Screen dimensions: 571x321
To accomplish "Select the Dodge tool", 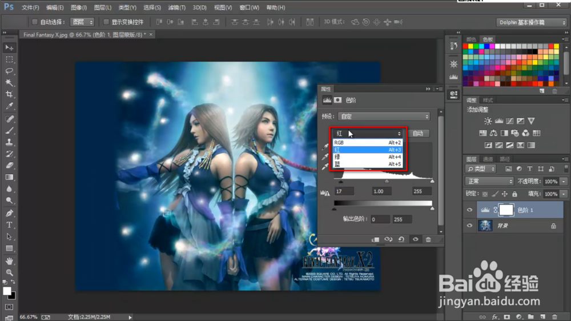I will pos(9,200).
